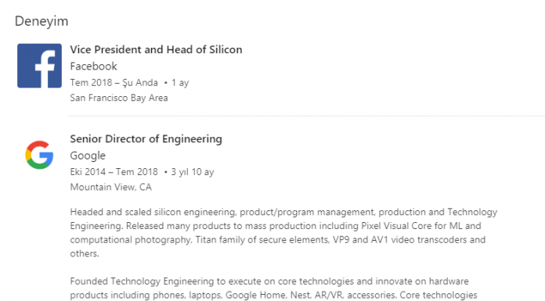
Task: Click the Facebook company logo
Action: [x=40, y=66]
